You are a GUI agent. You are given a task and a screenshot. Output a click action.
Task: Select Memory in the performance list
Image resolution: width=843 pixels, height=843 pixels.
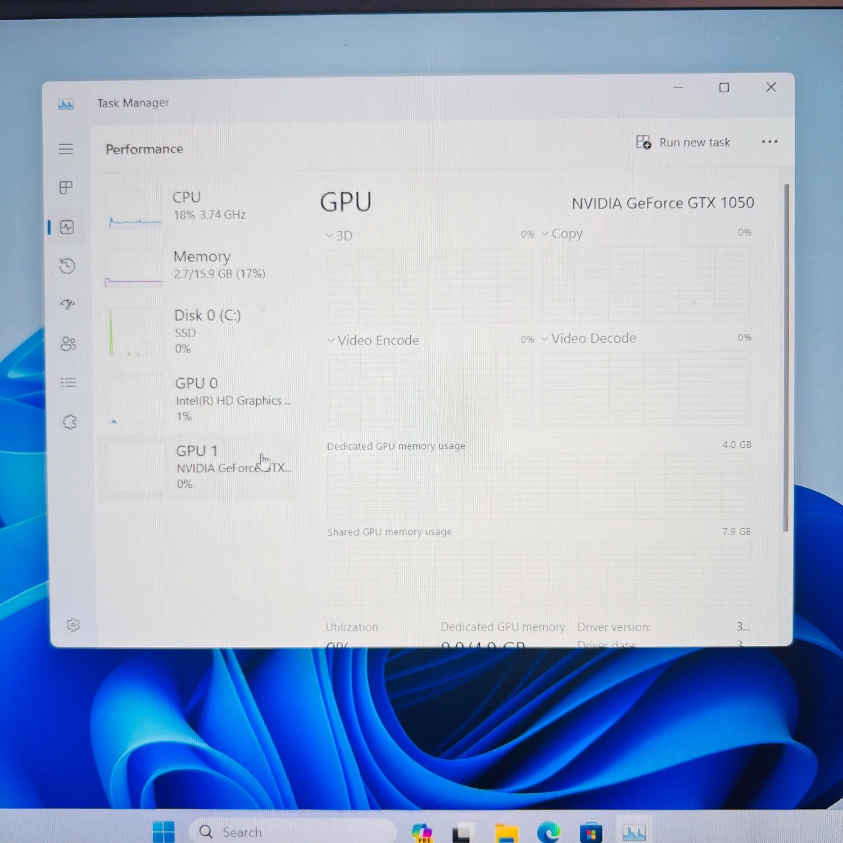200,268
